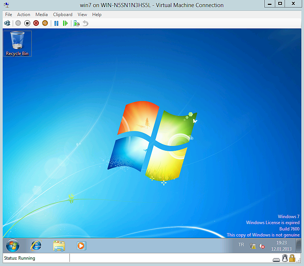This screenshot has width=304, height=266.
Task: Click the Start orb in Windows 7
Action: [12, 246]
